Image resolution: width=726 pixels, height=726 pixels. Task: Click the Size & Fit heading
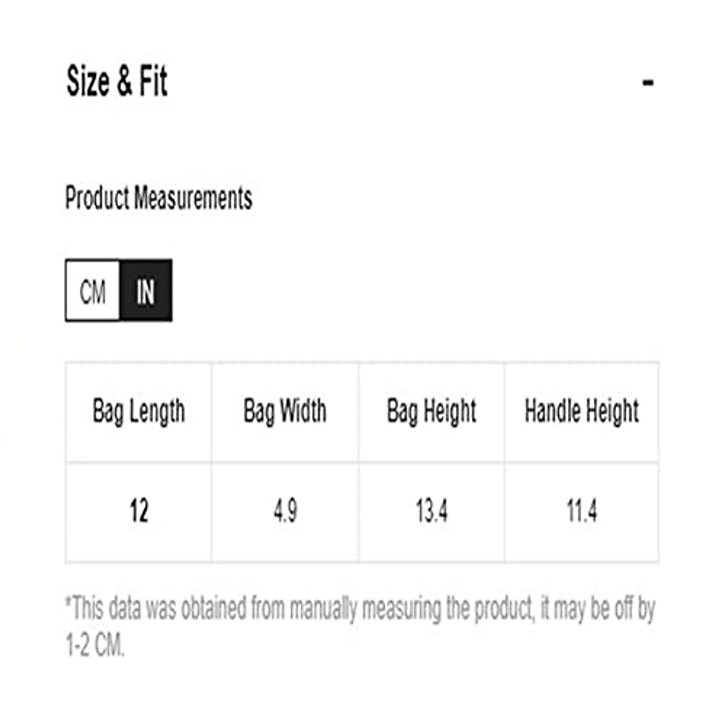point(117,81)
